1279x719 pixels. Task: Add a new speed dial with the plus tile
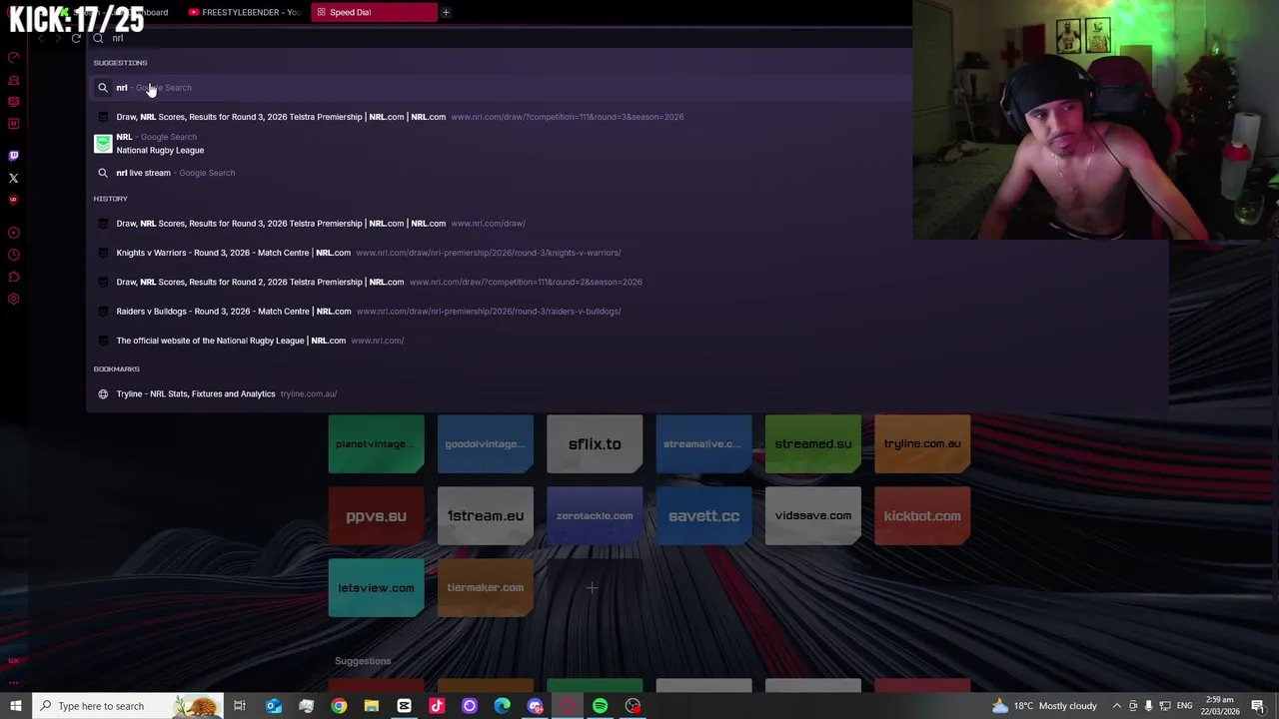[x=593, y=587]
